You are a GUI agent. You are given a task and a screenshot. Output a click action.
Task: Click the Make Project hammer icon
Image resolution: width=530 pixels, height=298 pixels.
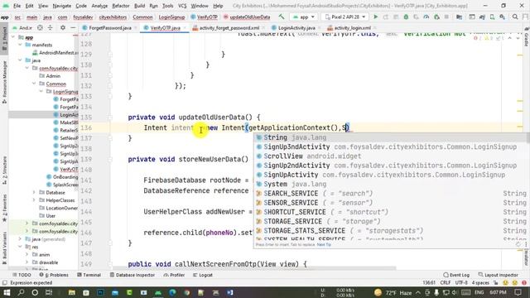click(282, 17)
